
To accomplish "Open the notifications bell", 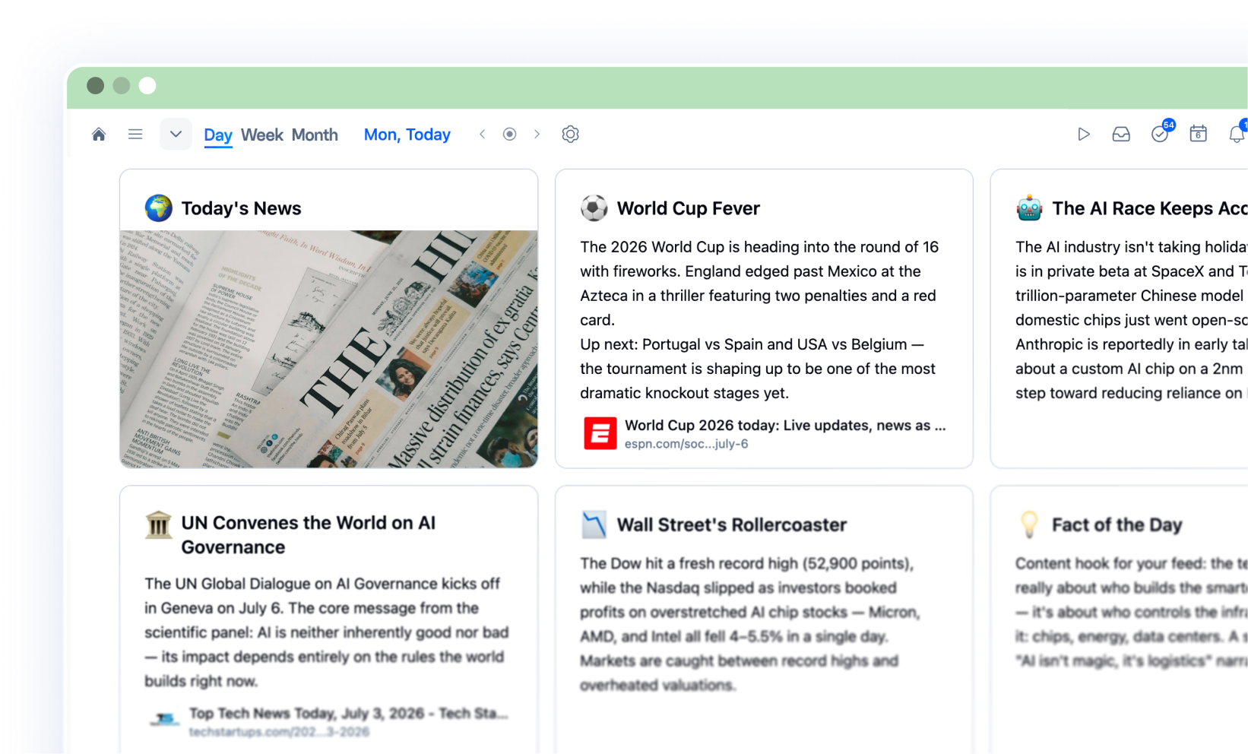I will click(x=1237, y=134).
